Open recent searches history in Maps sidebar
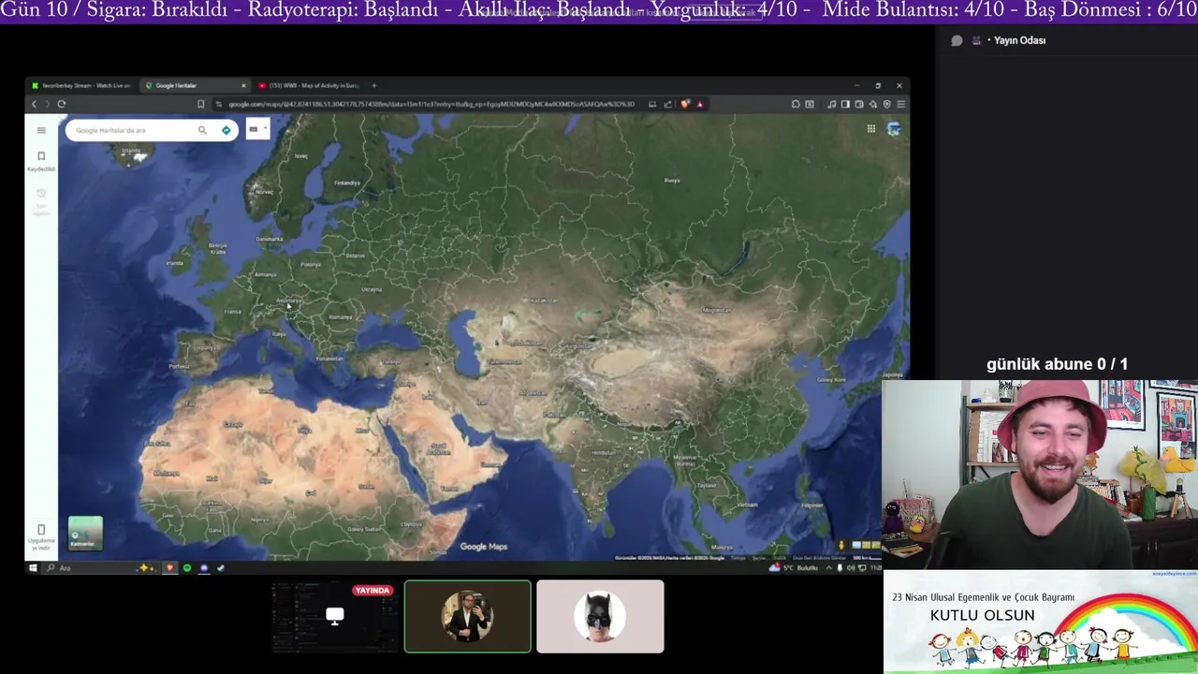 click(x=41, y=201)
